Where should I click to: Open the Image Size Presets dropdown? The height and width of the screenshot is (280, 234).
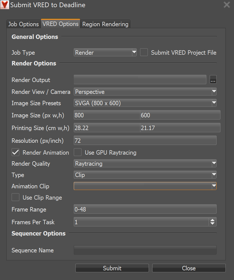145,103
